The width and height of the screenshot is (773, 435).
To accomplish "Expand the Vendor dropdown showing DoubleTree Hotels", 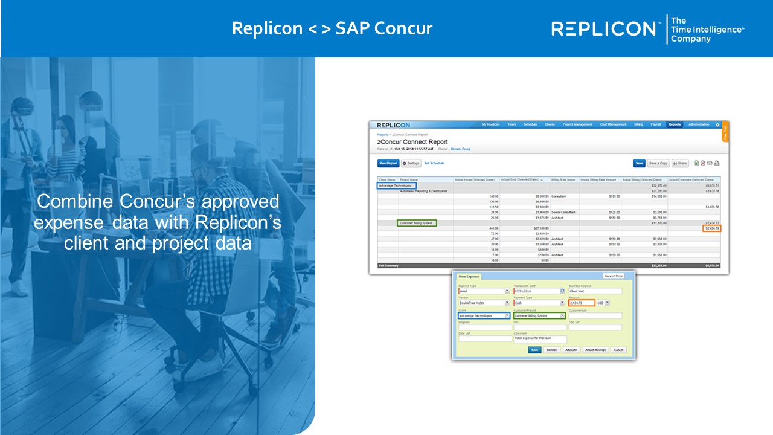I will (507, 303).
